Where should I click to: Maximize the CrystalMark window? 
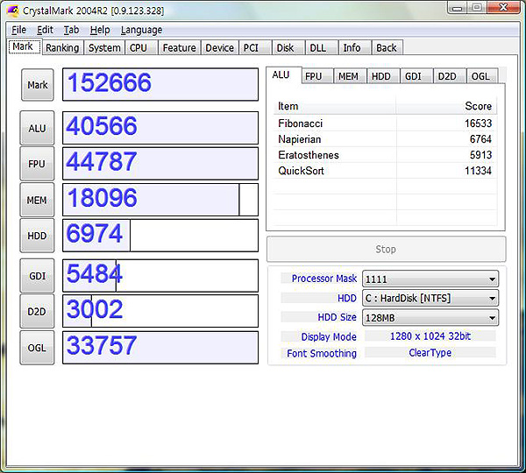tap(478, 7)
